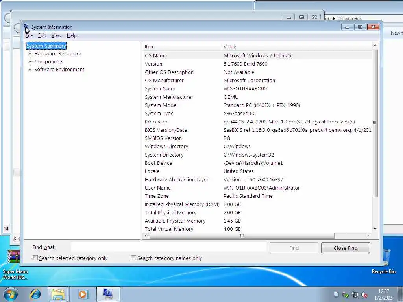Select the OS Name row

[257, 55]
